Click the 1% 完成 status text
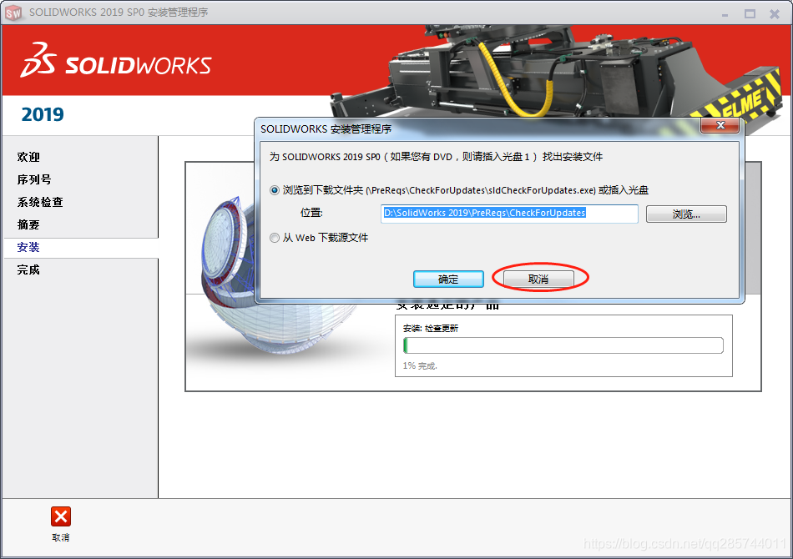Image resolution: width=793 pixels, height=559 pixels. tap(420, 366)
